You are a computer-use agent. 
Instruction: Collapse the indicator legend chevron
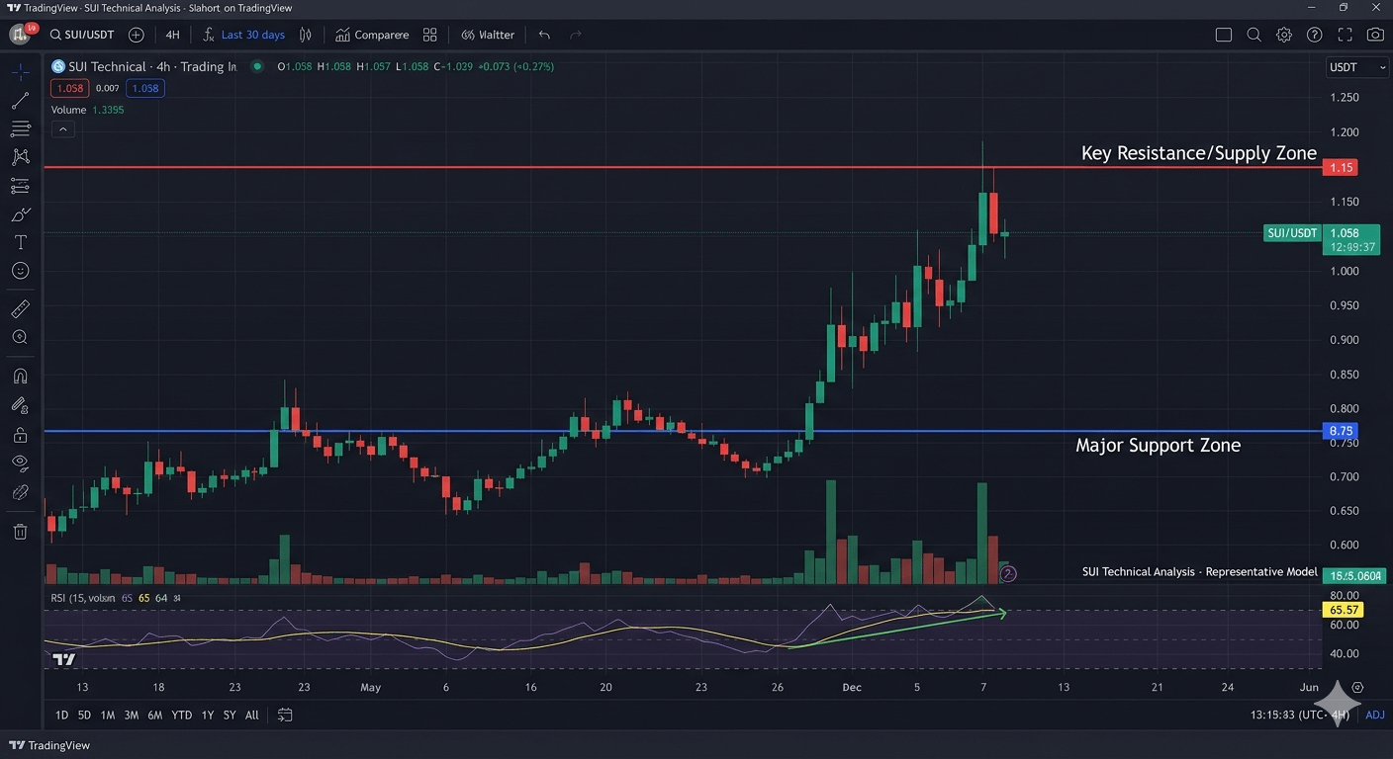point(62,129)
